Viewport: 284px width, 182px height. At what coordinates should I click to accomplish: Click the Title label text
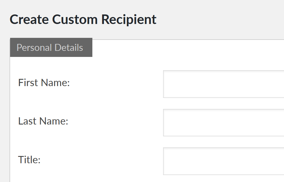point(29,159)
